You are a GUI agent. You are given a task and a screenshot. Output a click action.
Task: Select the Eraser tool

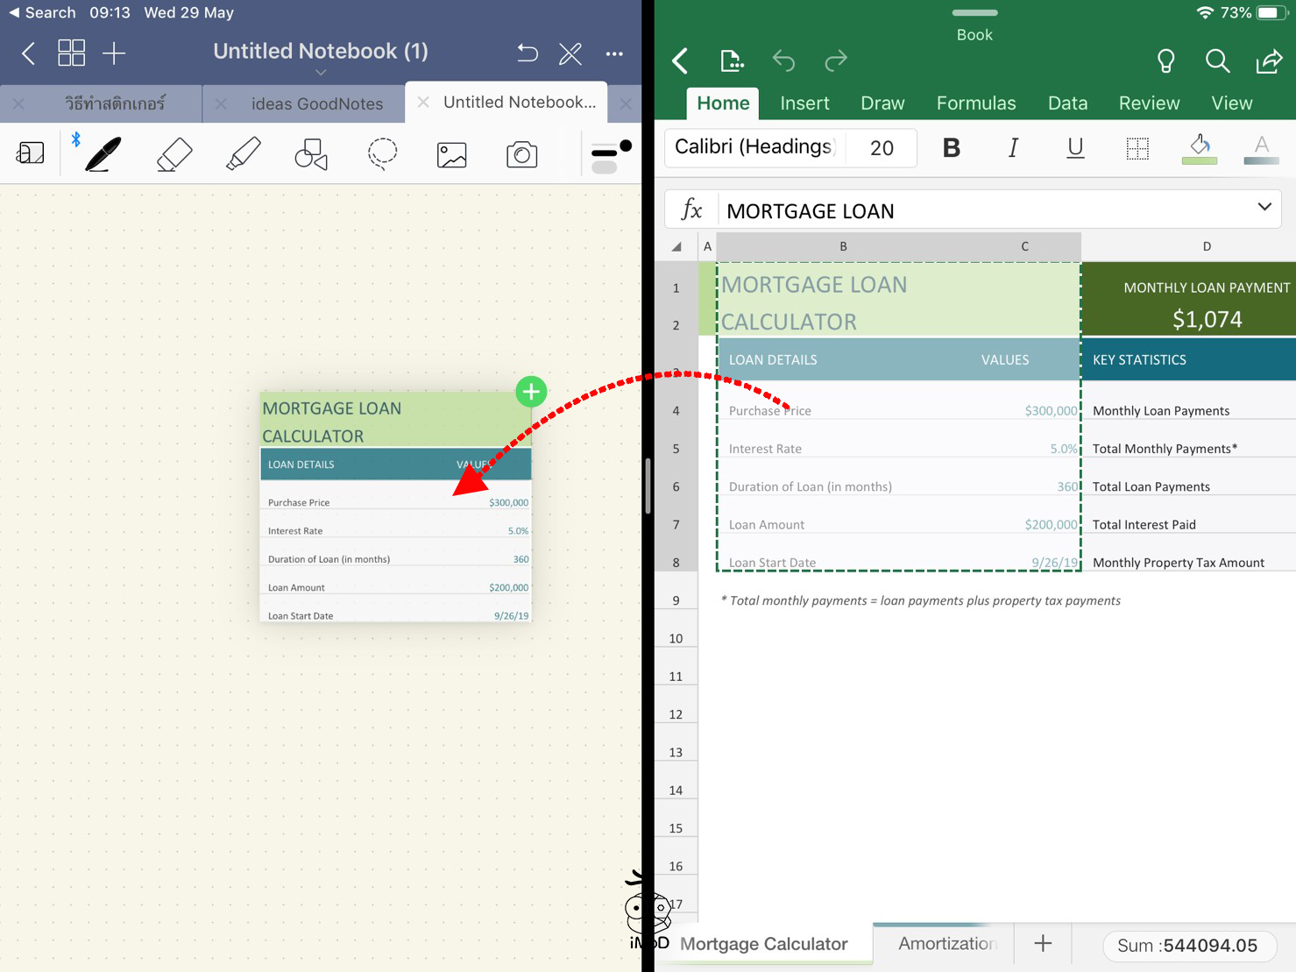(174, 154)
